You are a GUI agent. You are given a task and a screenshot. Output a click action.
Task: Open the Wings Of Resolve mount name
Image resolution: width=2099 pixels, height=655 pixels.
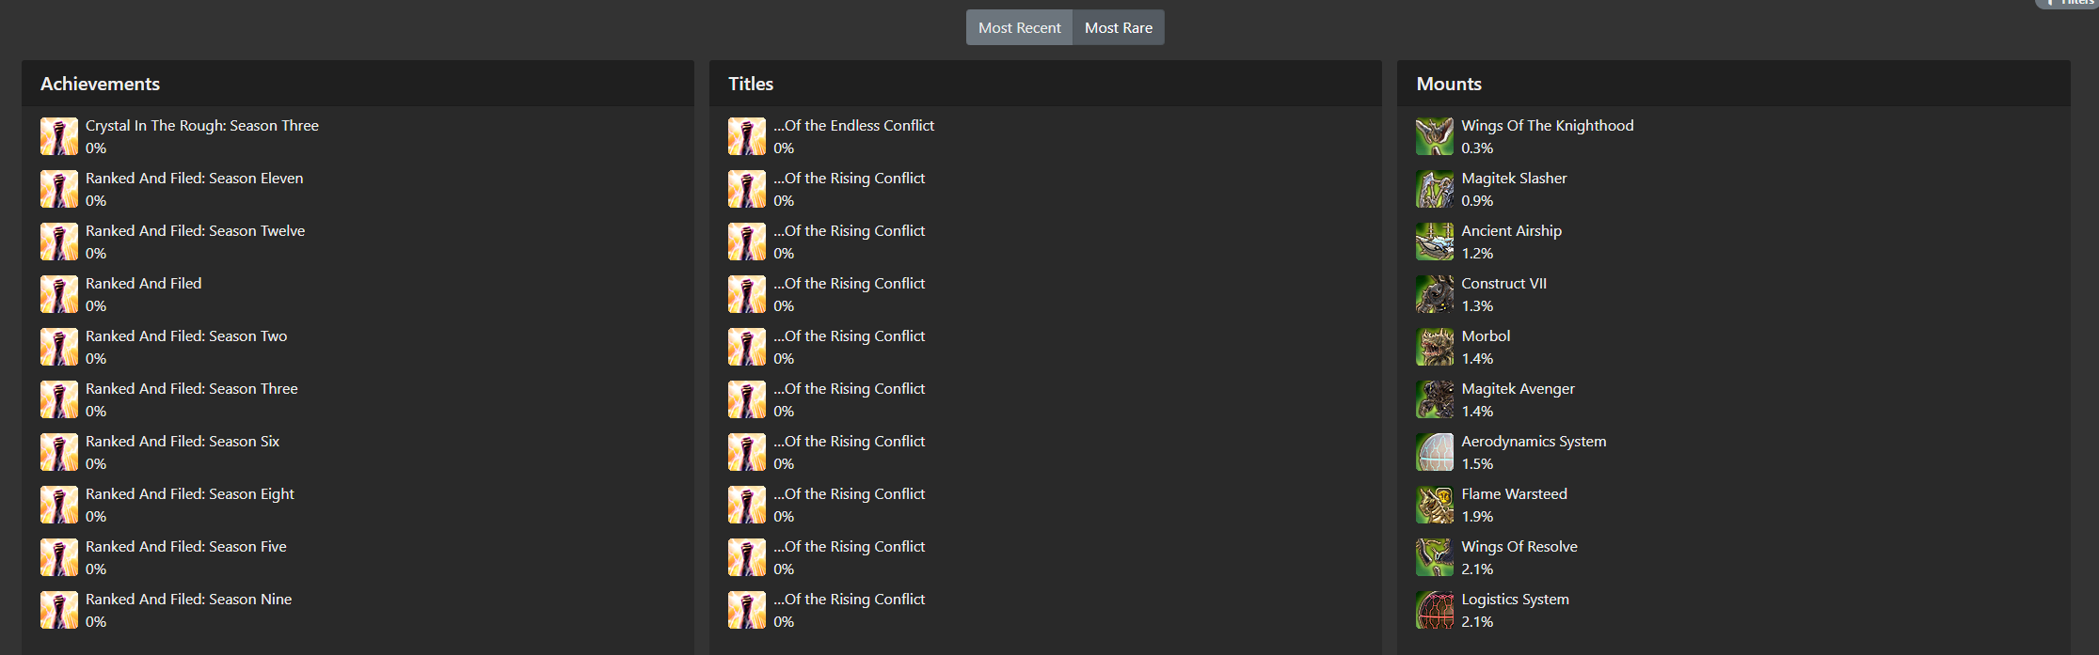(x=1519, y=547)
